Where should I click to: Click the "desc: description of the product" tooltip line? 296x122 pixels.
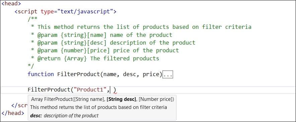(x=64, y=116)
